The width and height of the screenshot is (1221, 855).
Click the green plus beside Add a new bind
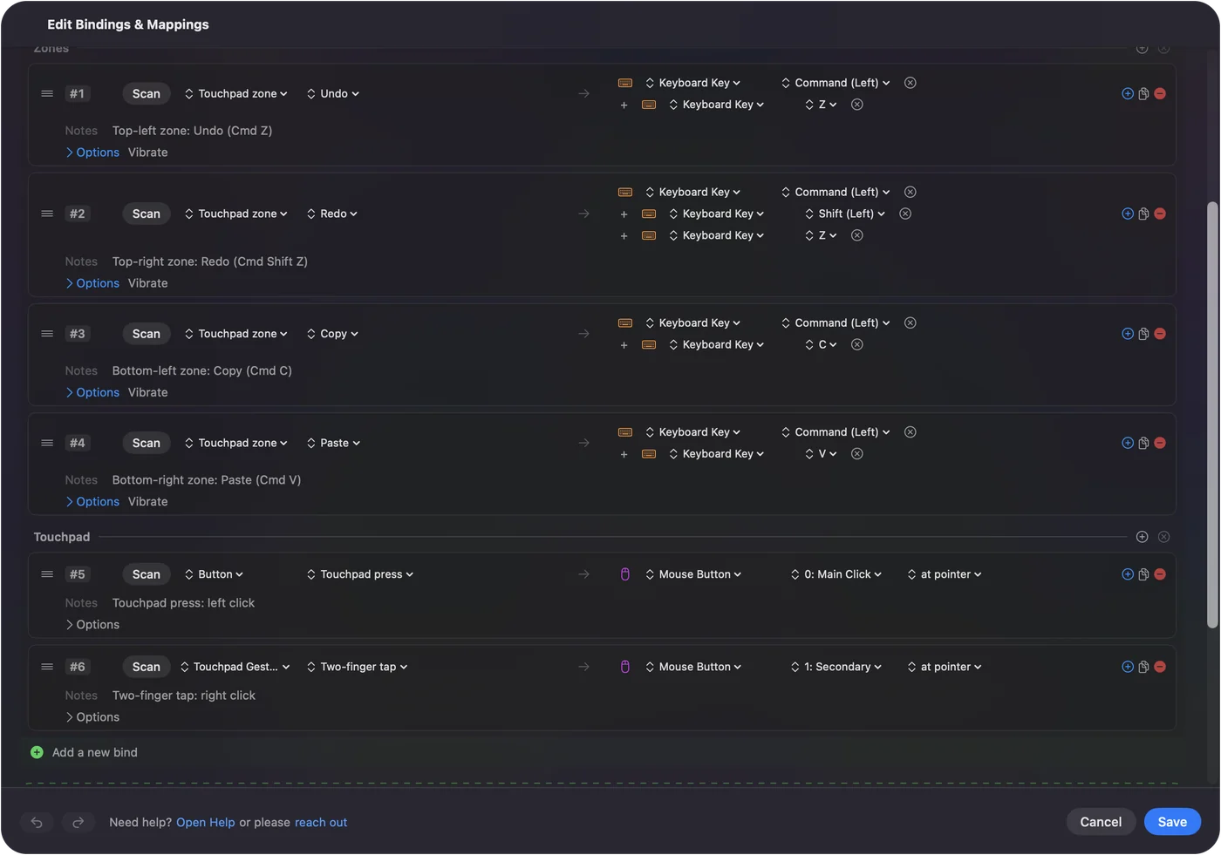point(37,753)
